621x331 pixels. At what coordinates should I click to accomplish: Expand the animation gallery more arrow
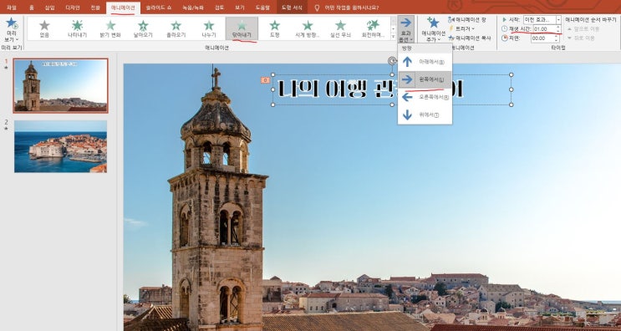click(x=393, y=37)
